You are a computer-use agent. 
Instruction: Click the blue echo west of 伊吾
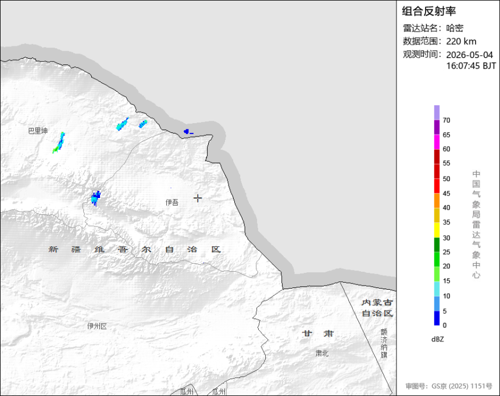[96, 198]
